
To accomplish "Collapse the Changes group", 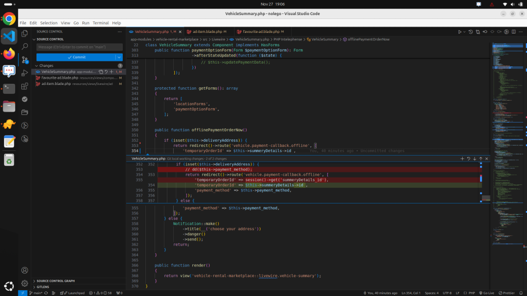I will click(x=36, y=66).
